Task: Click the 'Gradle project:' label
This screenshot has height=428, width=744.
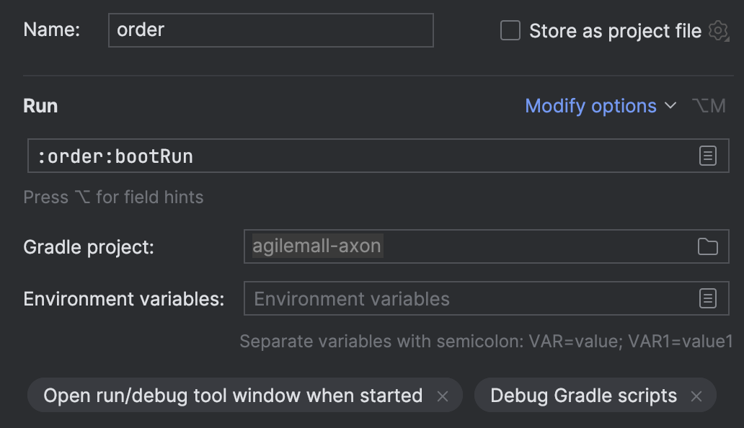Action: tap(89, 247)
